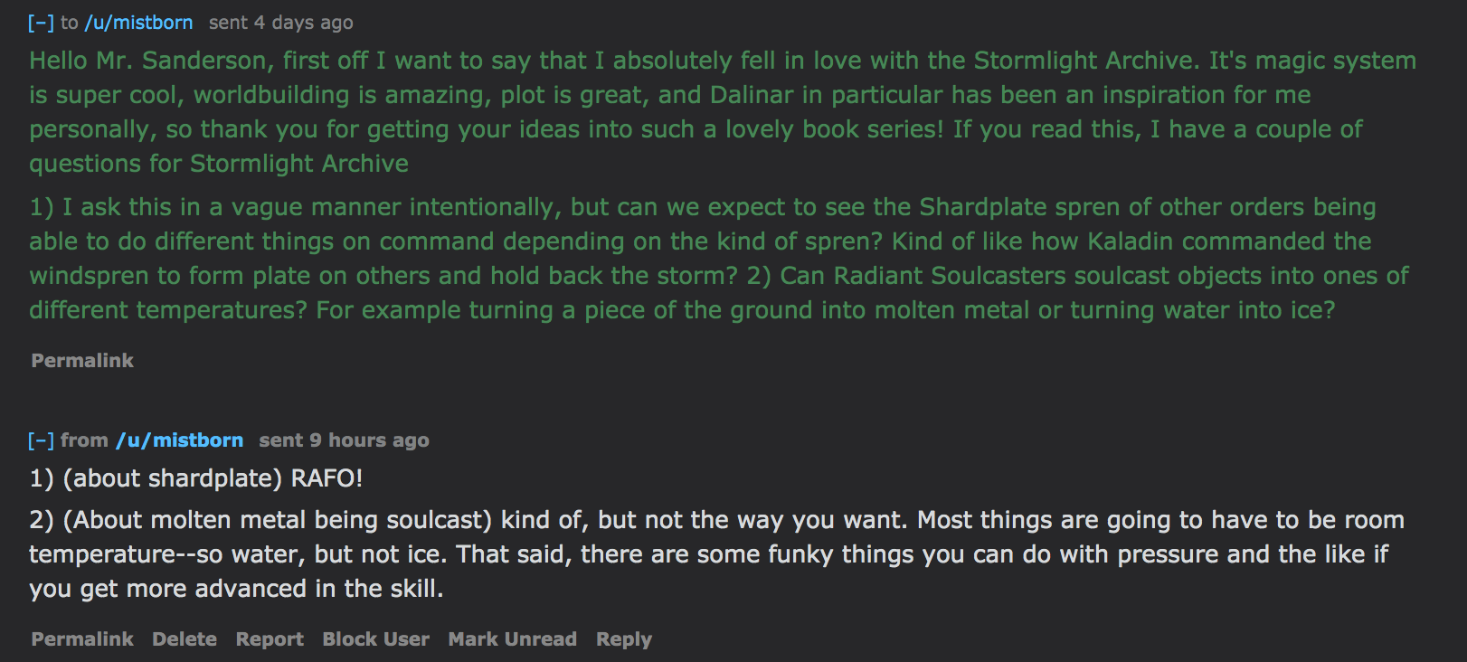Open Permalink under the green sent message

point(82,361)
